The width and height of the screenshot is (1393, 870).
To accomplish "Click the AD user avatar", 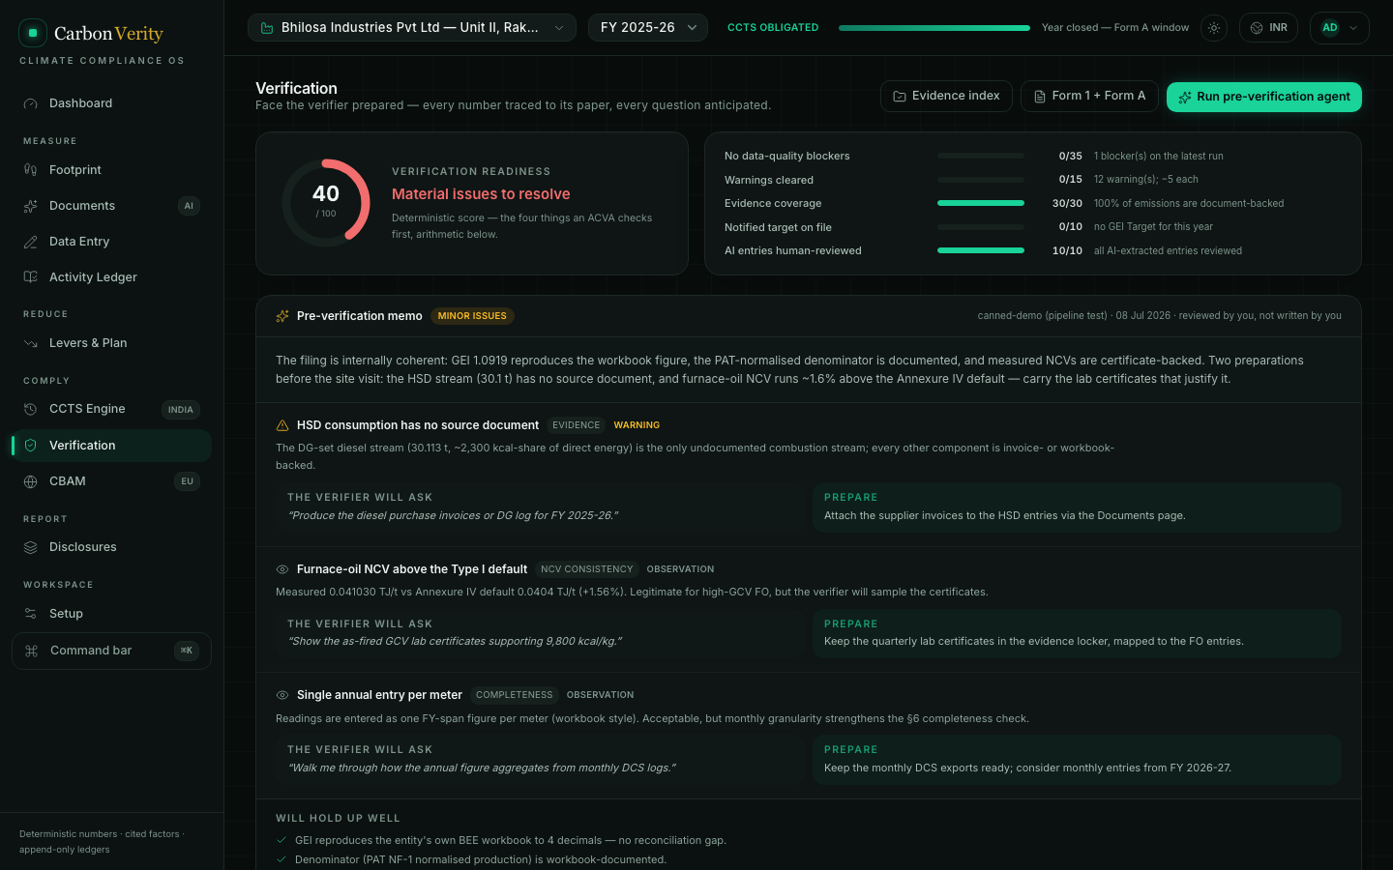I will (x=1330, y=28).
